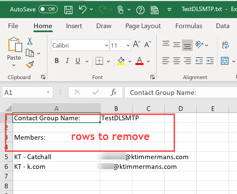Click the Select All corner triangle
237x194 pixels.
point(8,108)
